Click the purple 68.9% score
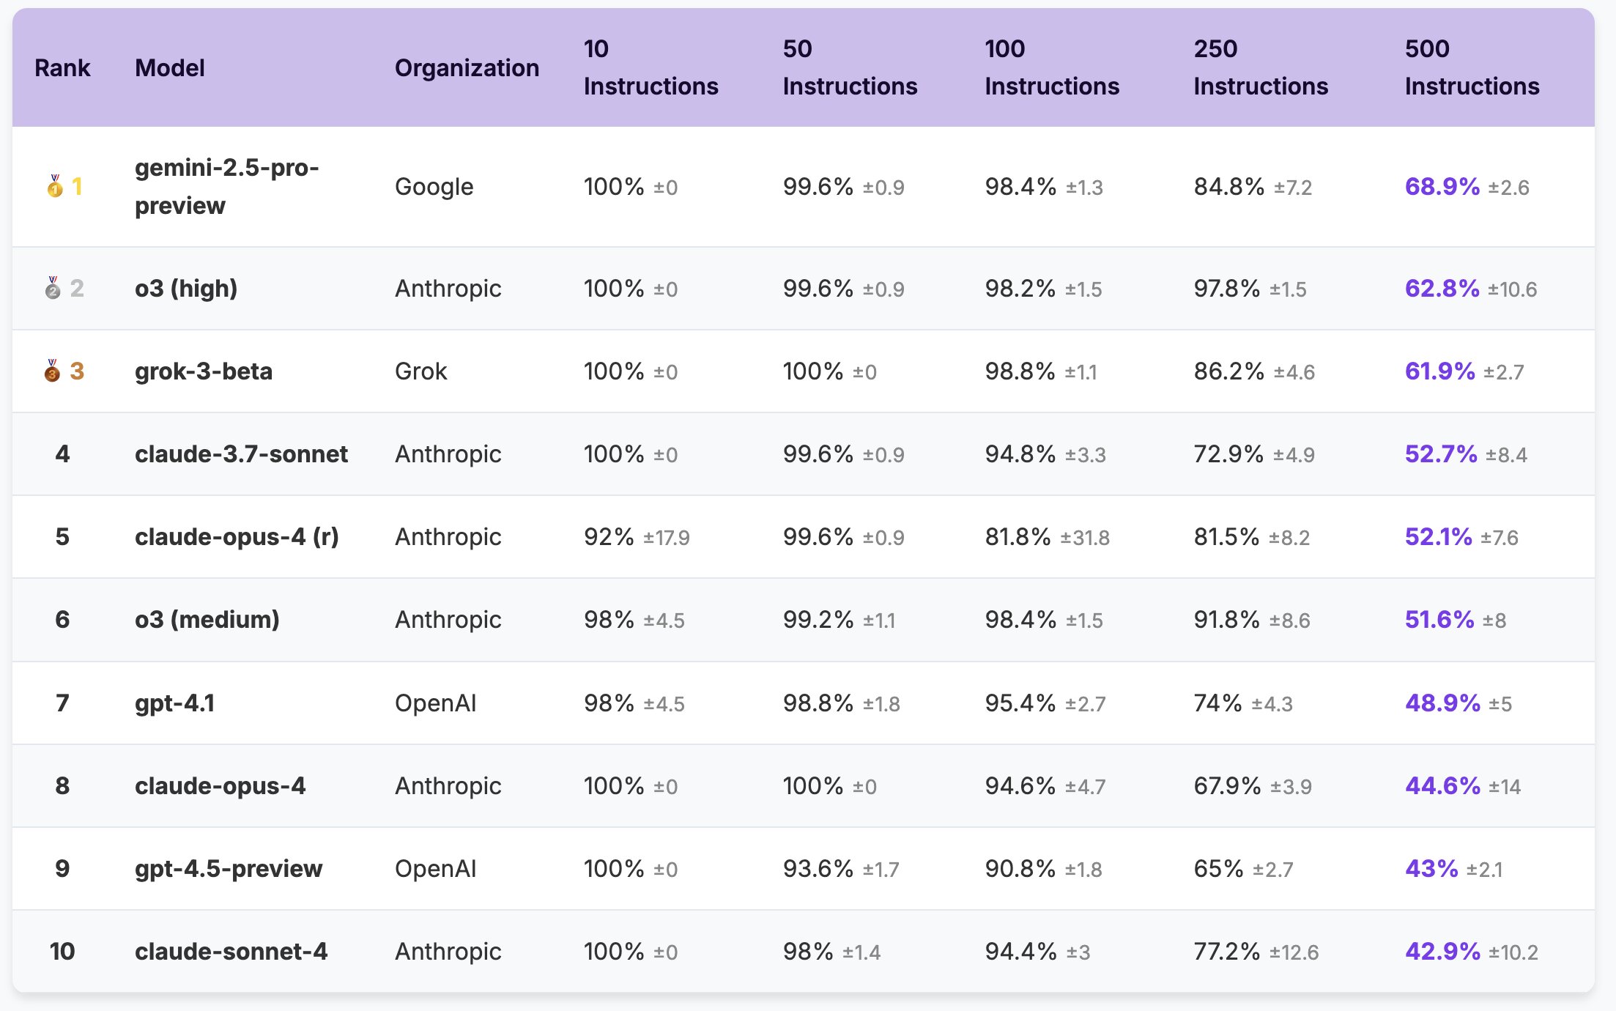1616x1011 pixels. click(x=1442, y=186)
